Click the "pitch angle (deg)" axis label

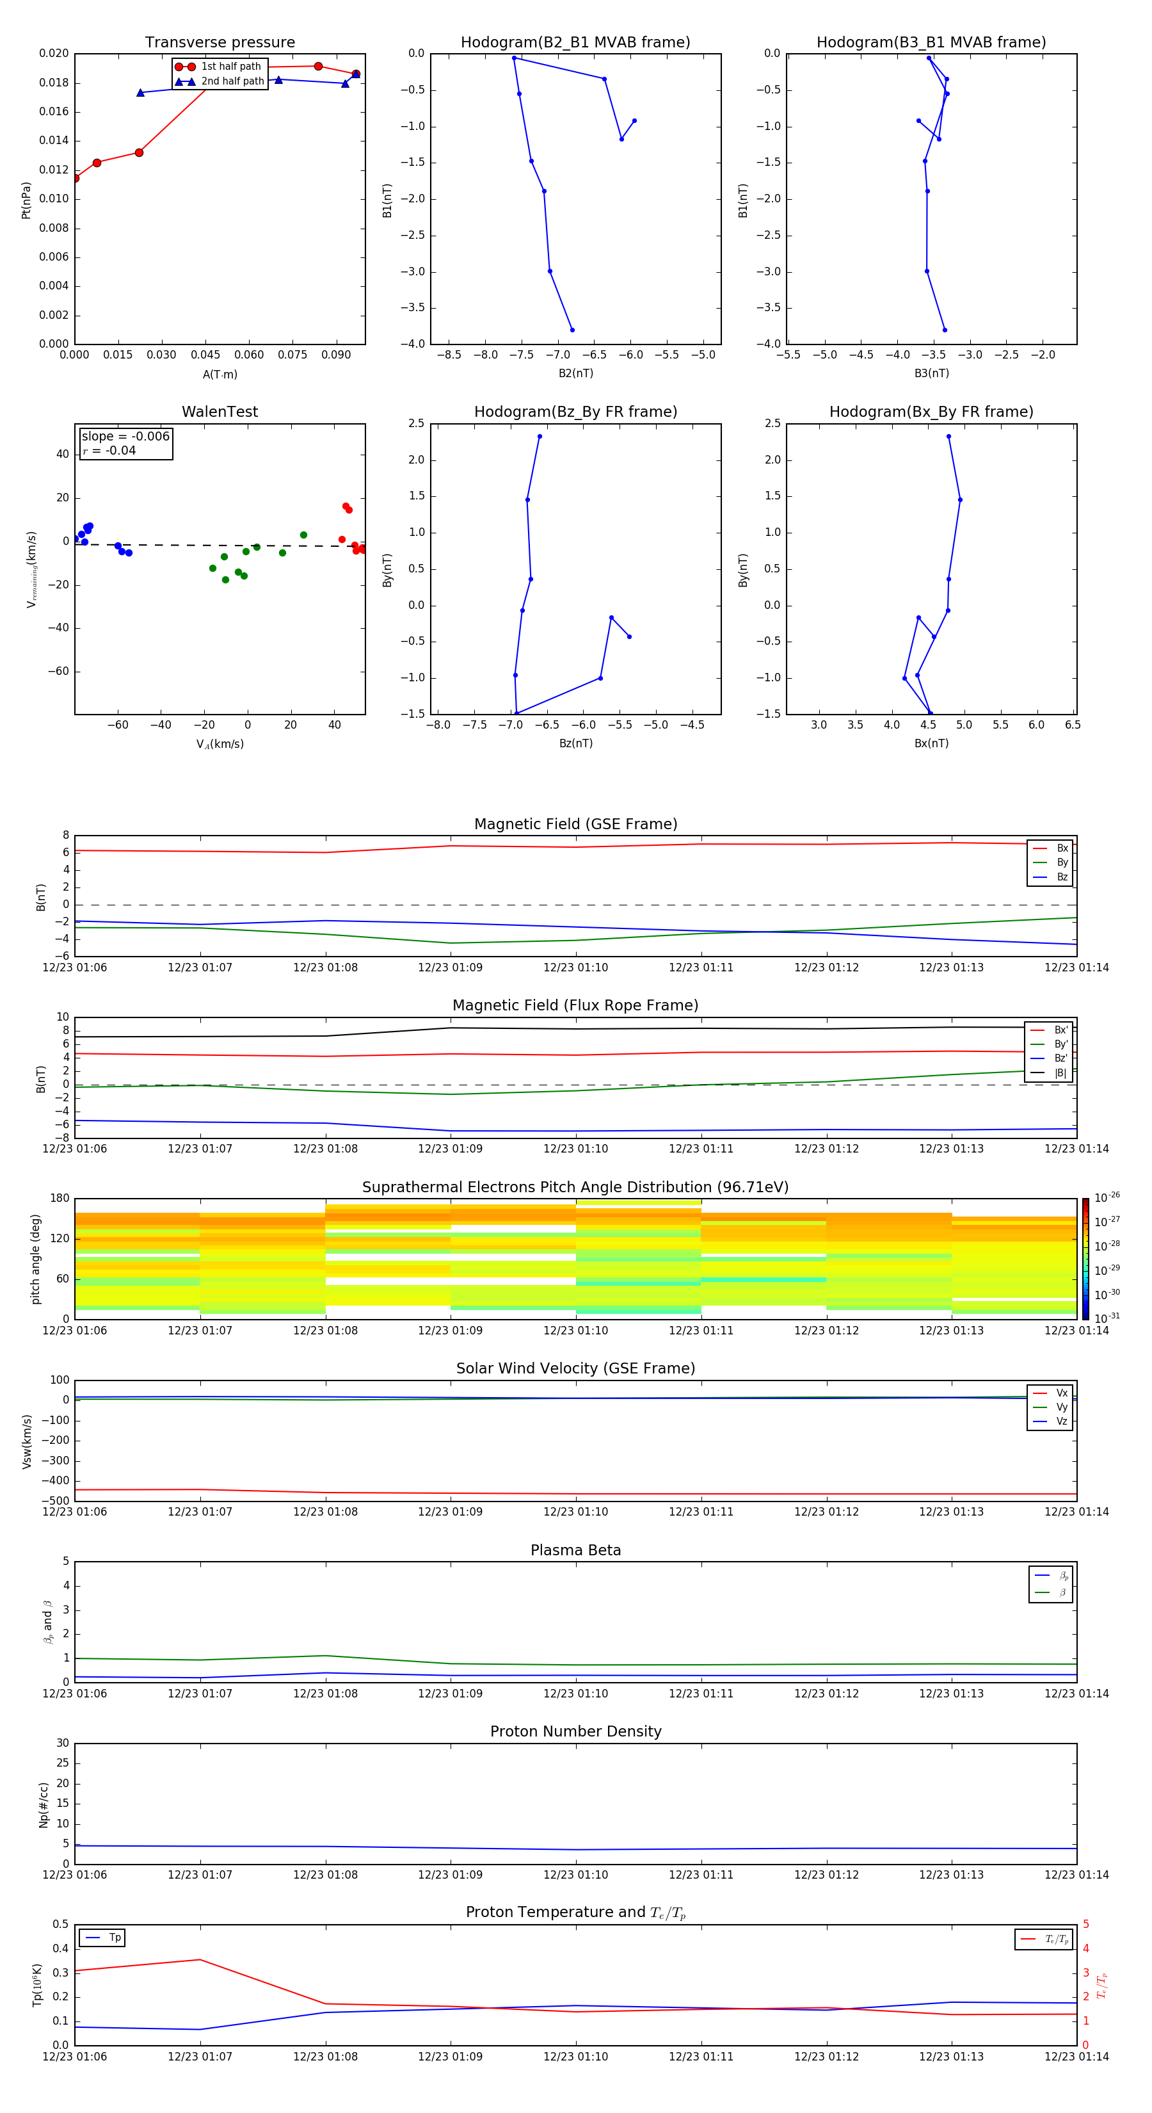click(x=35, y=1259)
